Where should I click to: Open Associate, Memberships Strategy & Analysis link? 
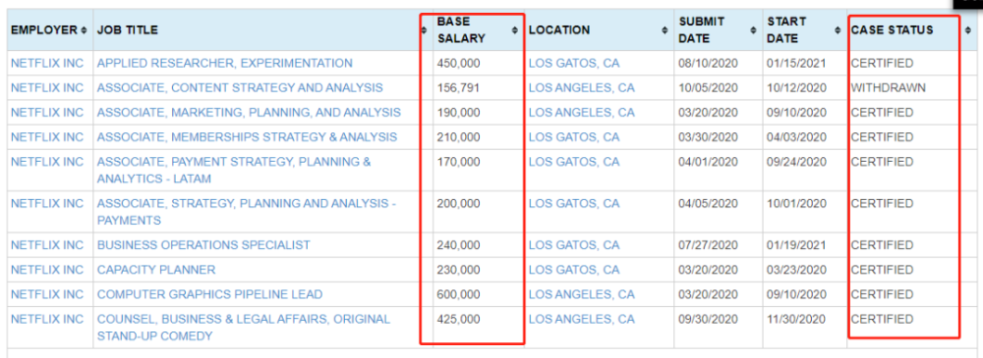pyautogui.click(x=247, y=137)
